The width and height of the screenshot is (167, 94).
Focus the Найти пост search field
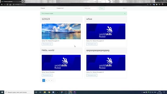[x=90, y=8]
